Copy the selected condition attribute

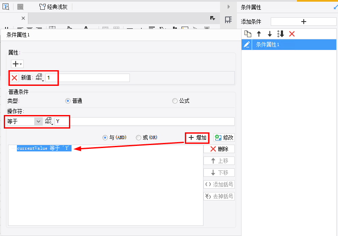(x=247, y=34)
